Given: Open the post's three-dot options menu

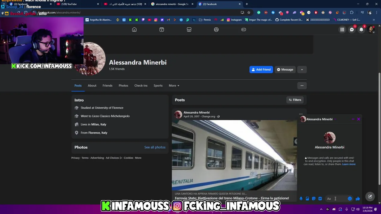Looking at the screenshot, I should point(301,114).
